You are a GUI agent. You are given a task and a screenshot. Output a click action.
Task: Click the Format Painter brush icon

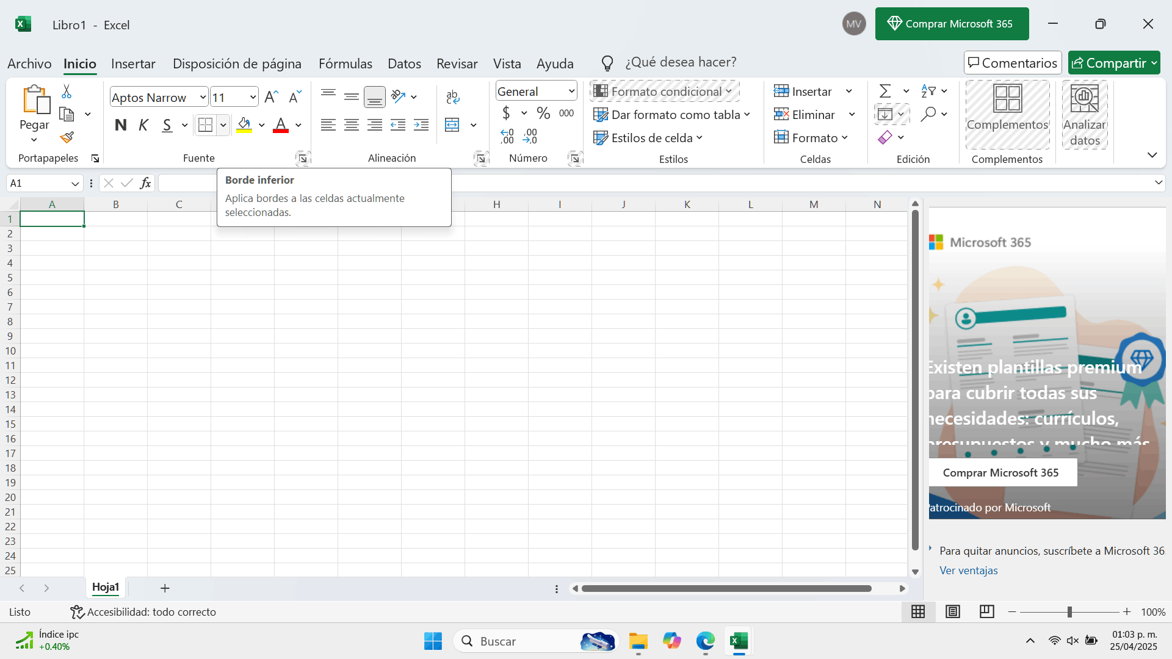67,138
